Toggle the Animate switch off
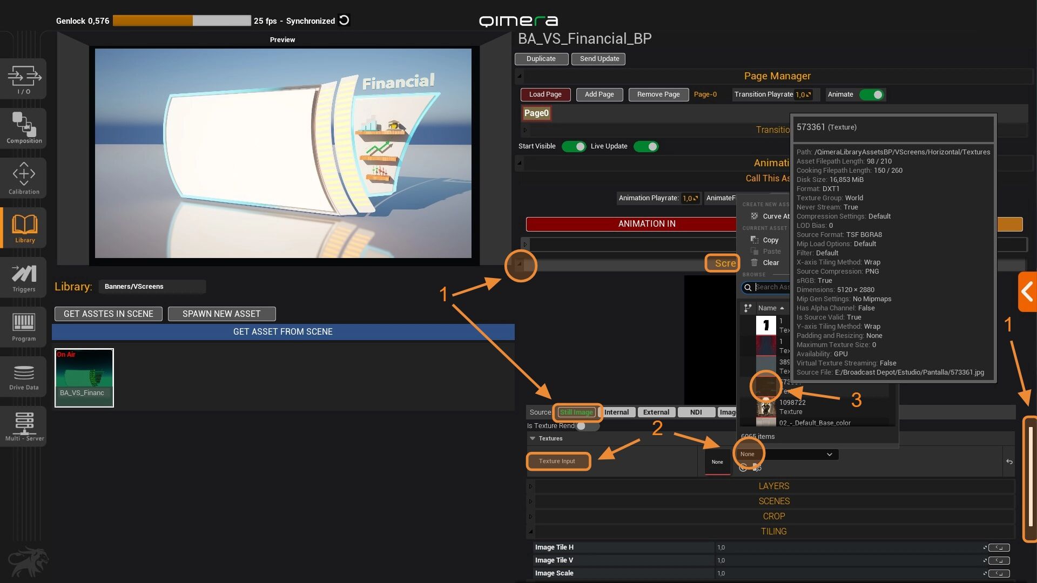The width and height of the screenshot is (1037, 583). pyautogui.click(x=871, y=94)
